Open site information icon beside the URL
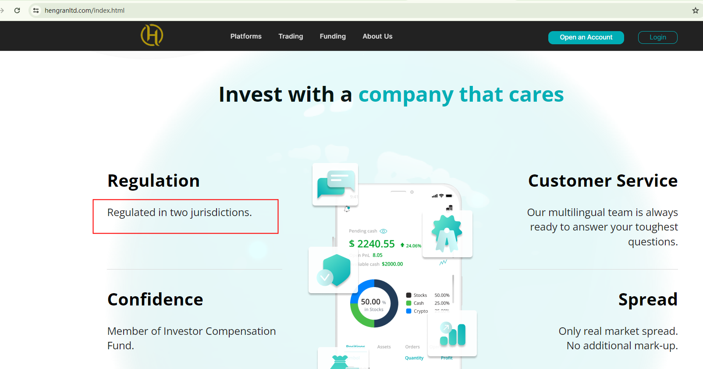This screenshot has height=369, width=703. 36,11
